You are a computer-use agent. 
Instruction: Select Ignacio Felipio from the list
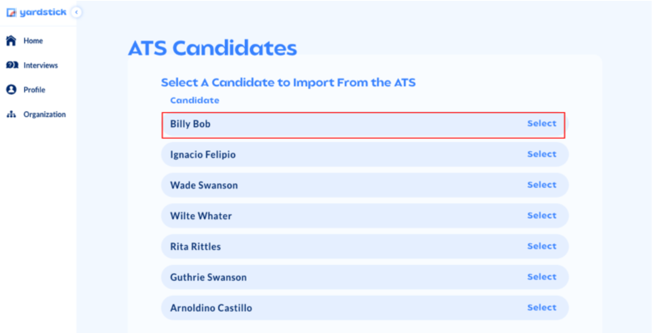tap(541, 154)
